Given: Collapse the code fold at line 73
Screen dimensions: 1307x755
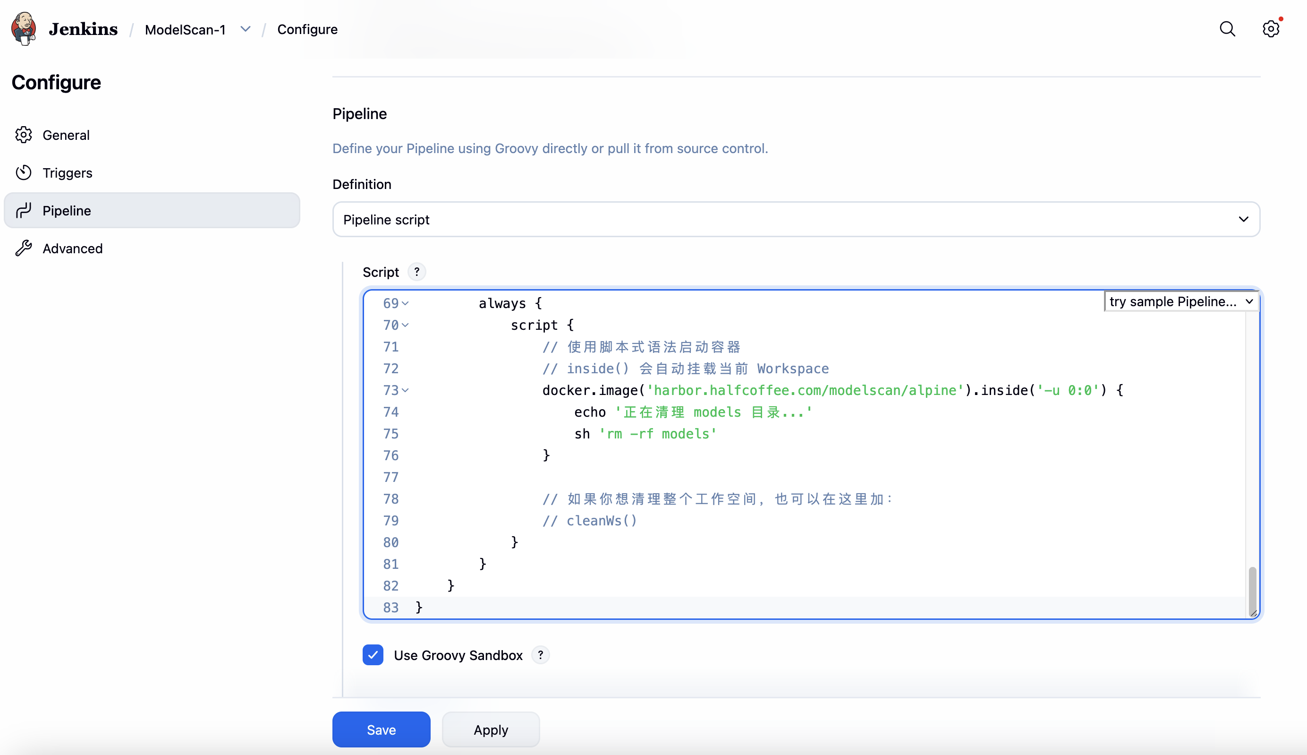Looking at the screenshot, I should tap(405, 390).
